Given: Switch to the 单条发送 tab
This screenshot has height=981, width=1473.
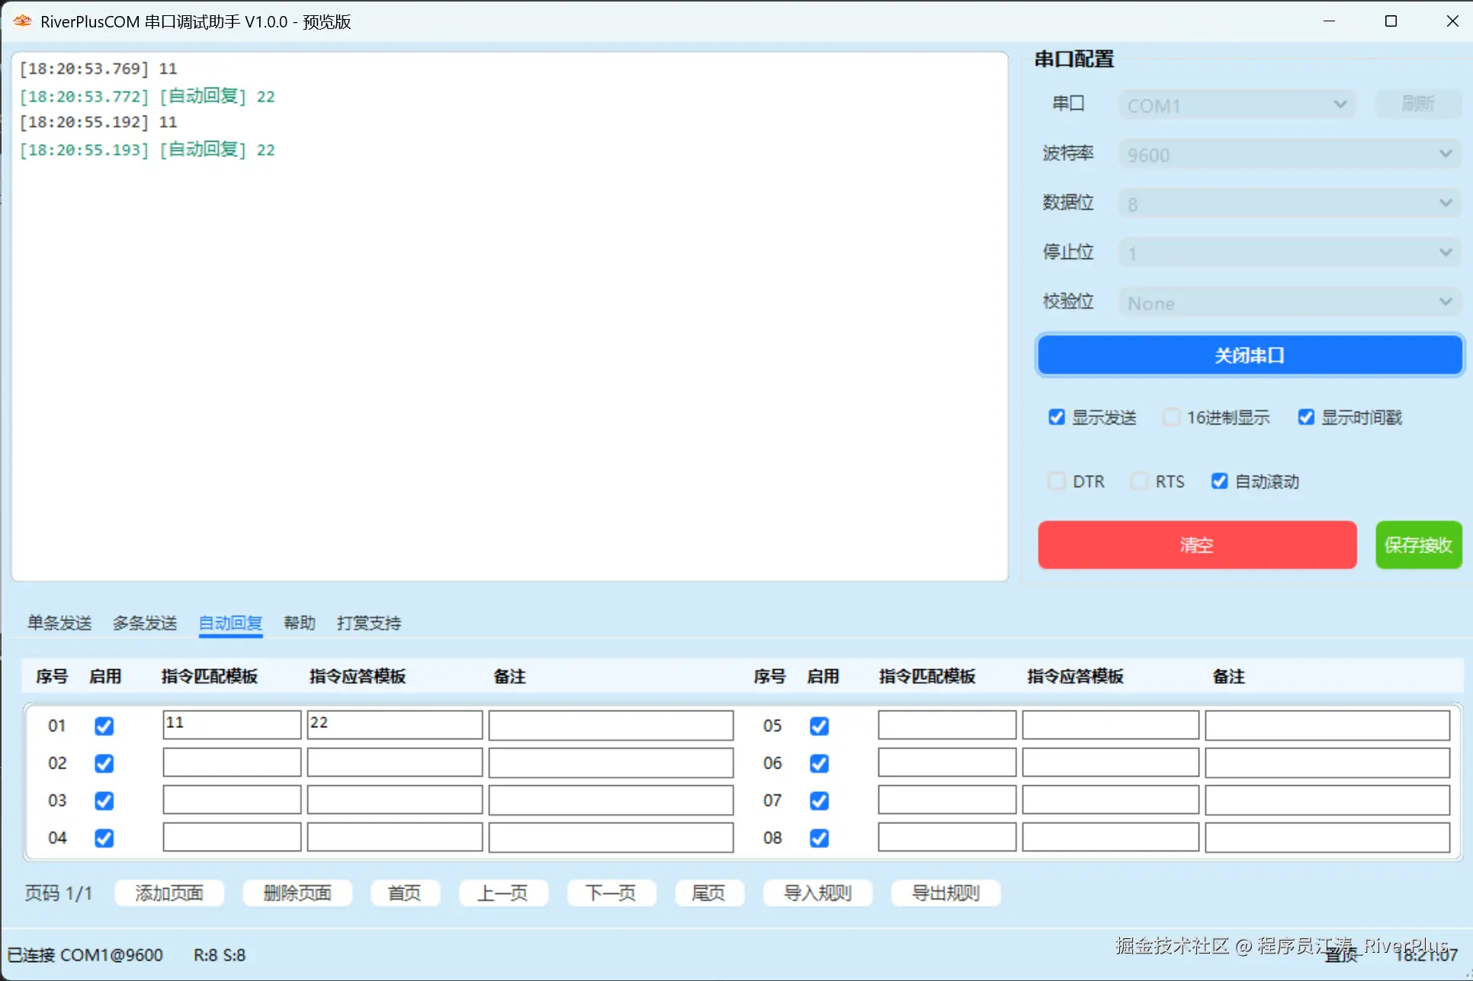Looking at the screenshot, I should [x=59, y=623].
